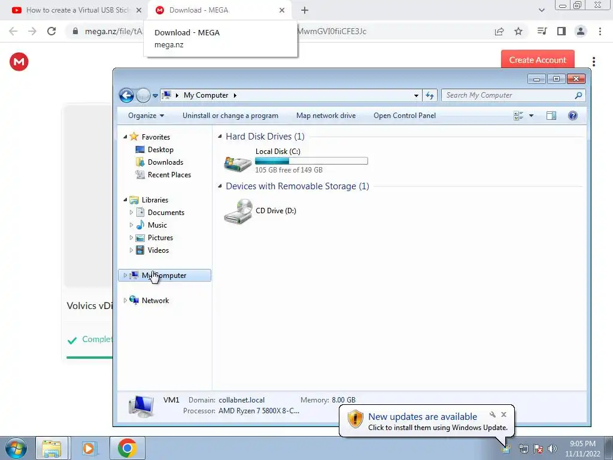Click Uninstall or change a program

point(230,116)
